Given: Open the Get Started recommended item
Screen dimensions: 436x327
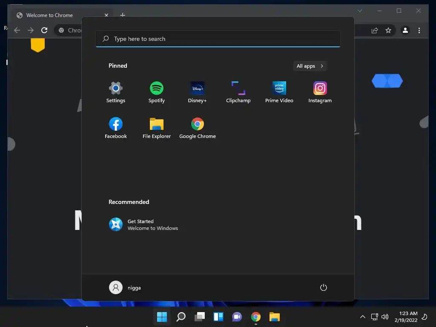Looking at the screenshot, I should click(143, 224).
